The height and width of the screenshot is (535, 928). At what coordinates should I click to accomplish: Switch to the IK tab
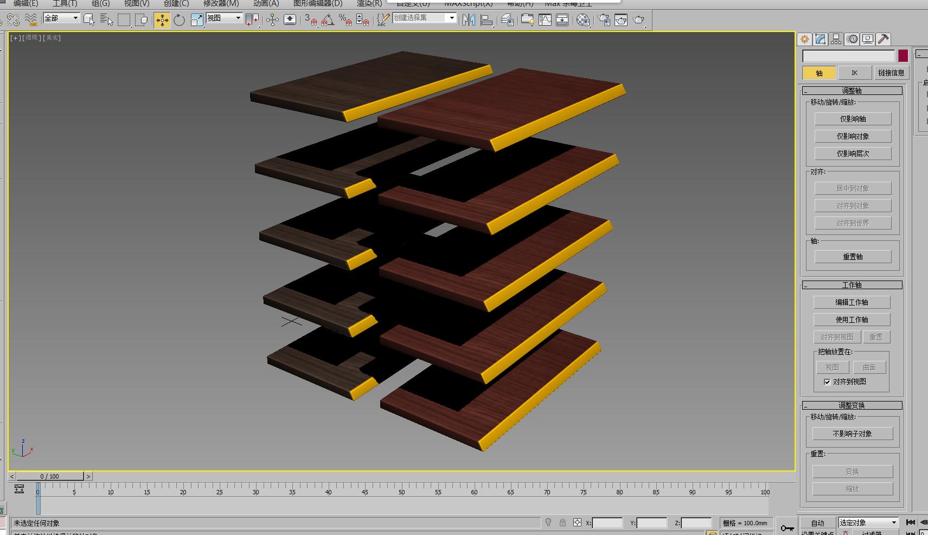[854, 73]
